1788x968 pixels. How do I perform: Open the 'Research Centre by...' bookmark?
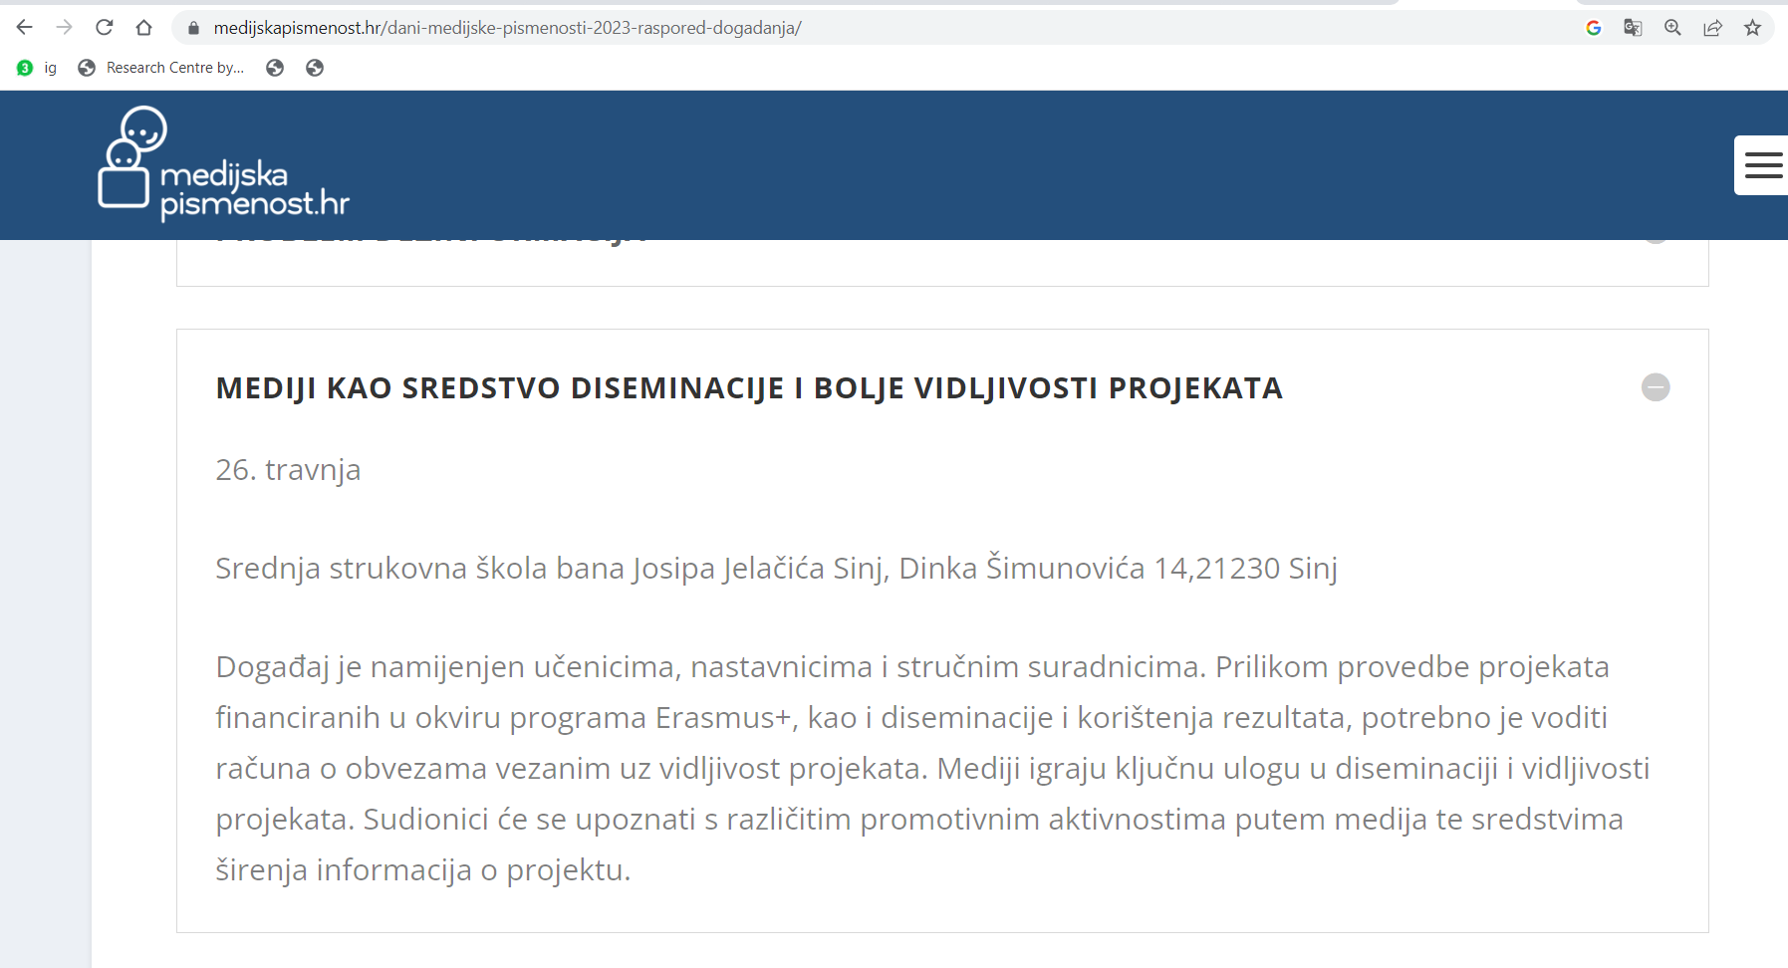(x=160, y=68)
